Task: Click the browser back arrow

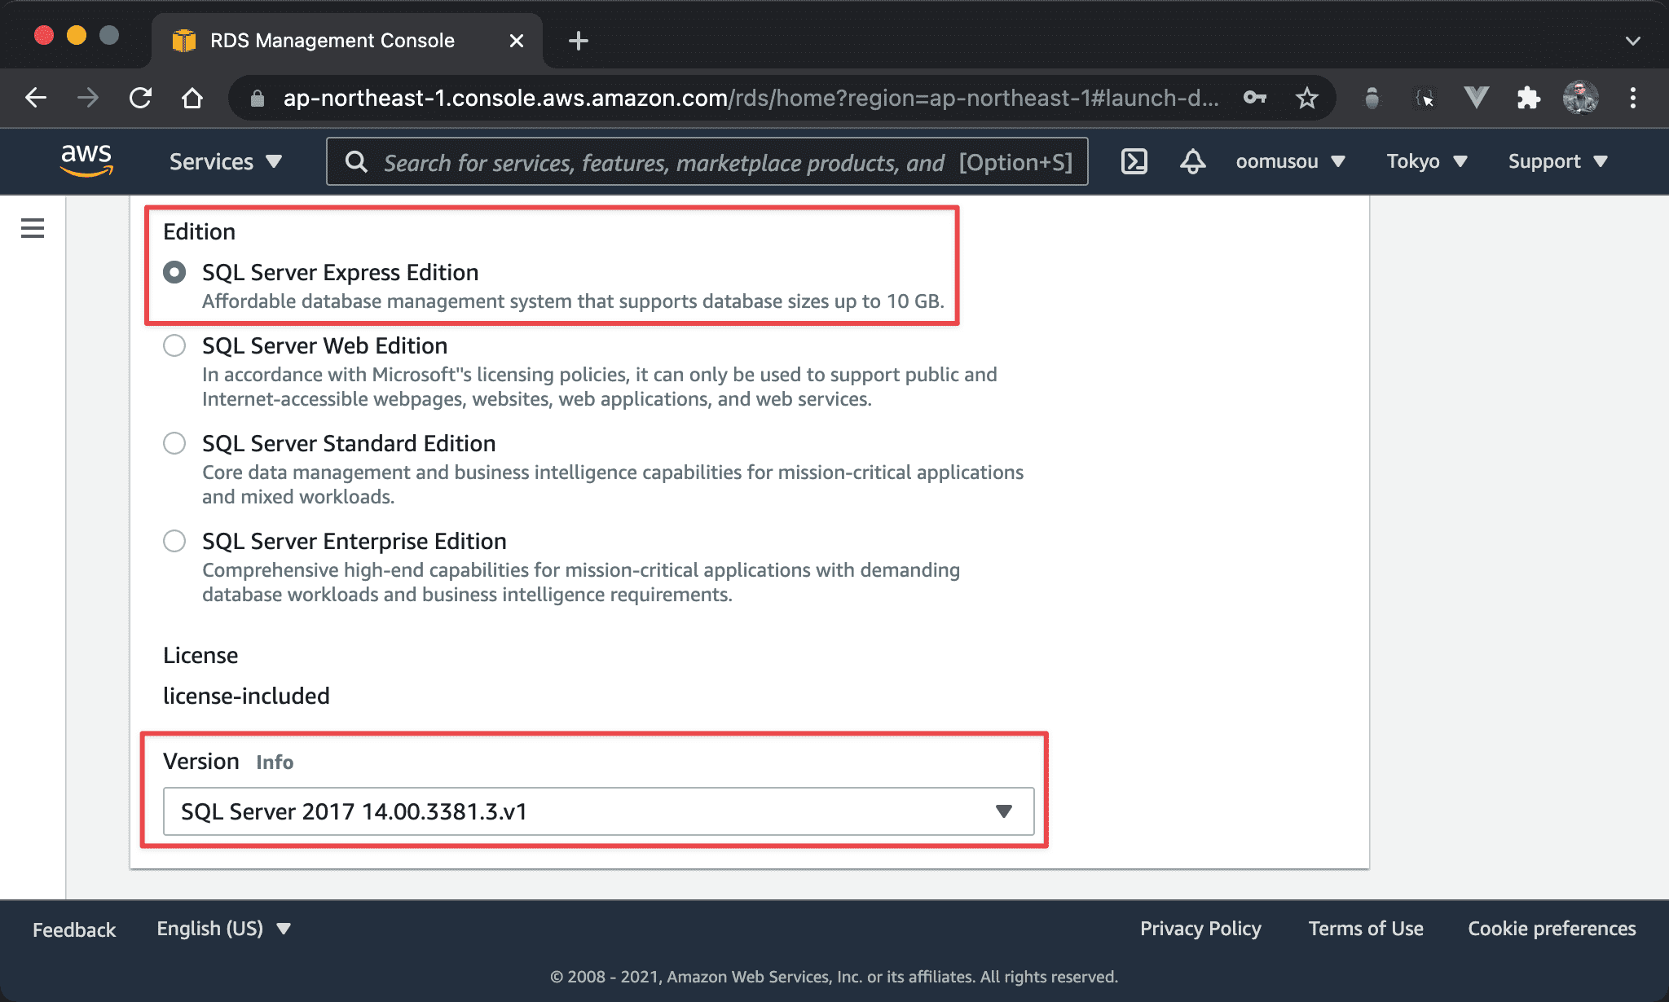Action: 36,98
